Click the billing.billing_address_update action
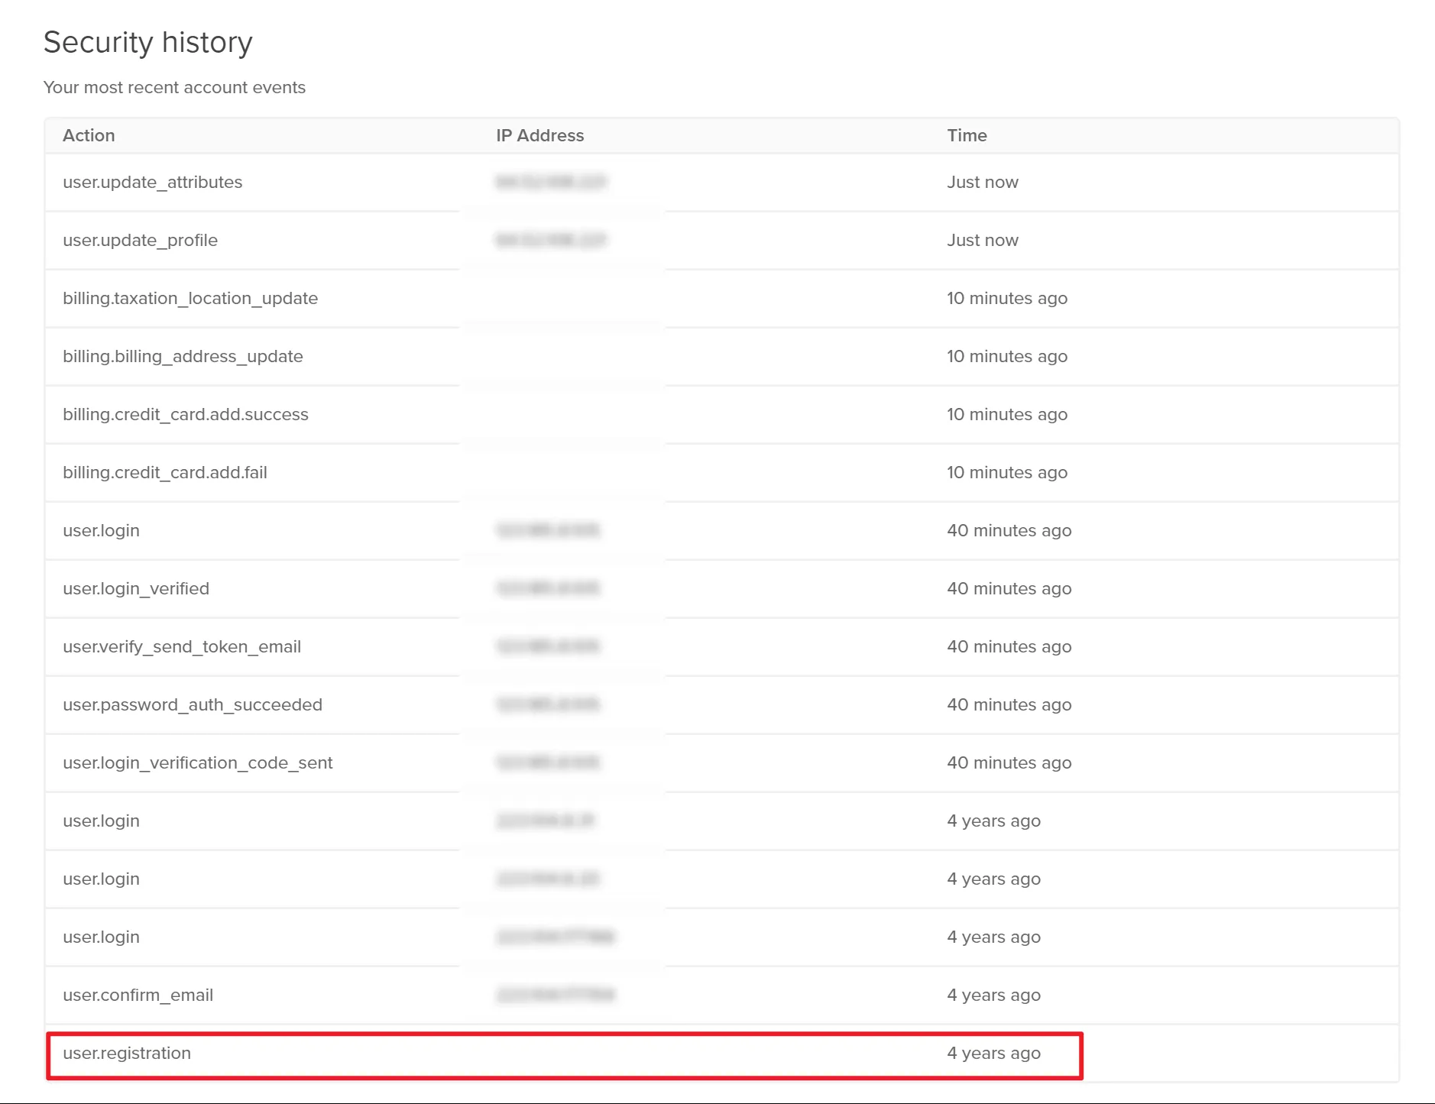 tap(183, 356)
